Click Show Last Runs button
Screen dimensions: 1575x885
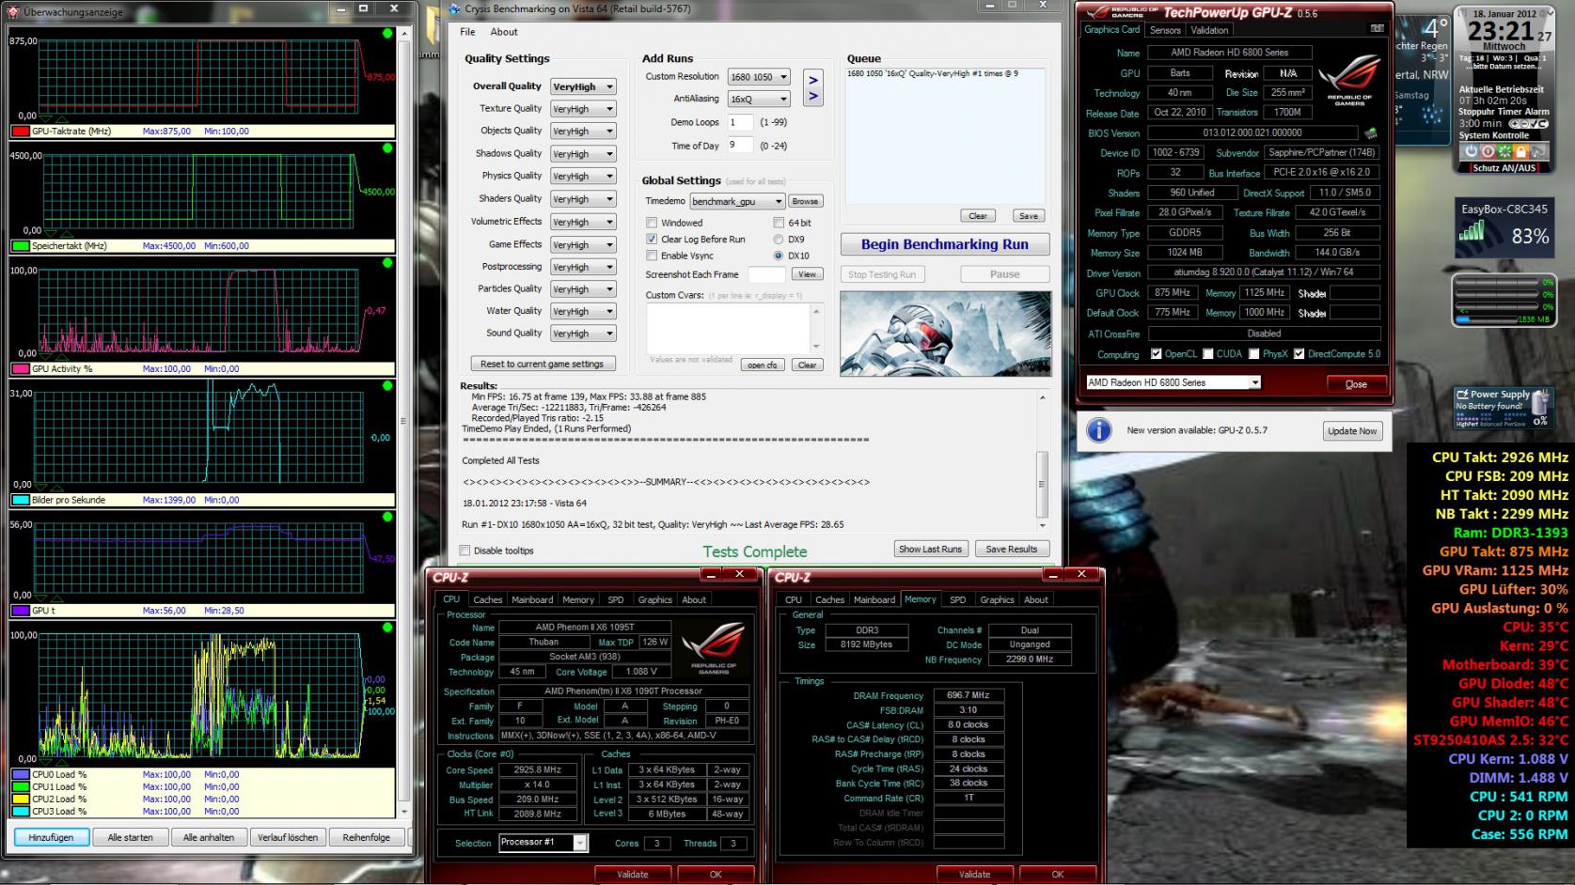[930, 549]
